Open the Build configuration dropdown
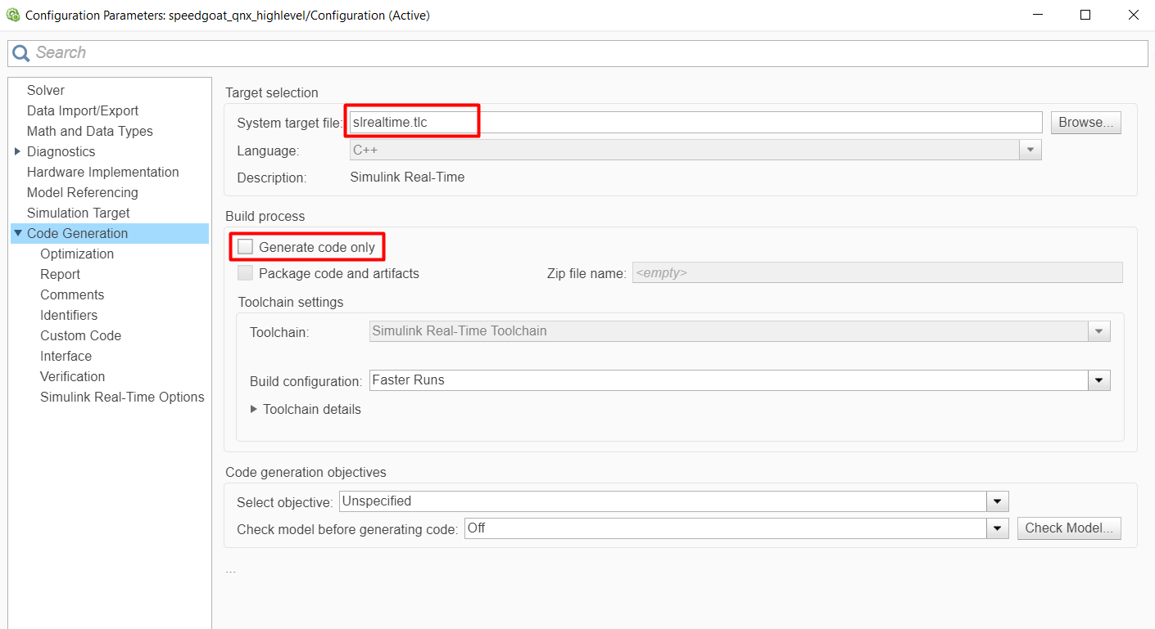The height and width of the screenshot is (629, 1155). click(1098, 380)
